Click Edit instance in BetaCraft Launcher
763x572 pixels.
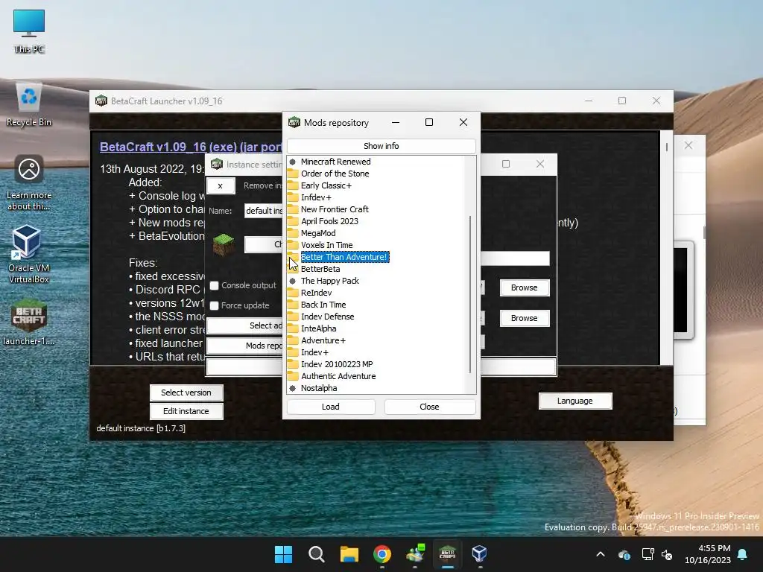(186, 411)
